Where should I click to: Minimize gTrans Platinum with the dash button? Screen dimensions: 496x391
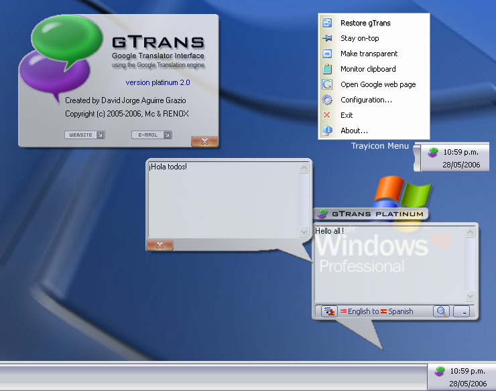462,311
